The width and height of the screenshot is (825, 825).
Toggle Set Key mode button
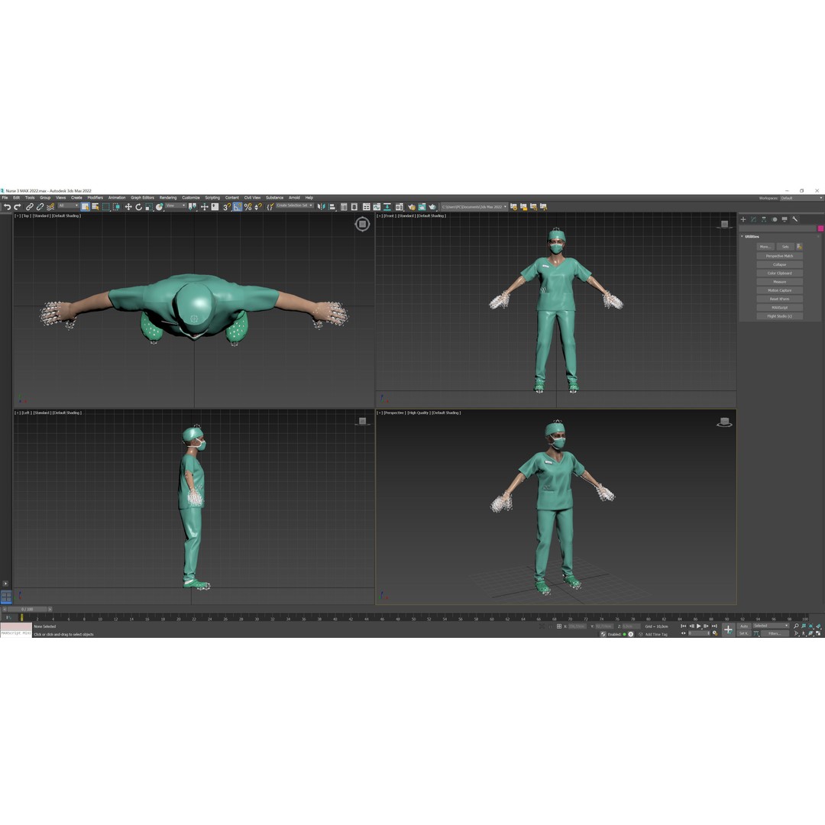pos(744,633)
